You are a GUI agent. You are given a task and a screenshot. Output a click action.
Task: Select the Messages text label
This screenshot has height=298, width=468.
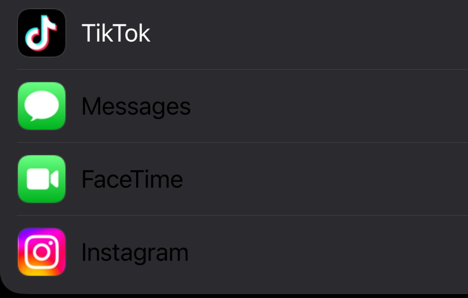click(x=136, y=106)
